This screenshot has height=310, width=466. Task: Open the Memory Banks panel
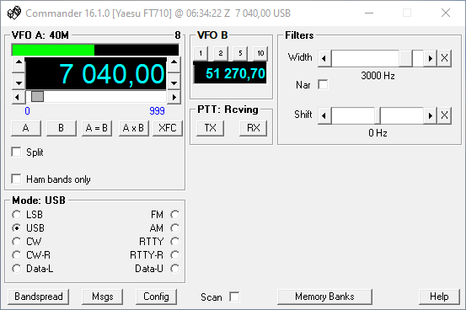click(324, 297)
